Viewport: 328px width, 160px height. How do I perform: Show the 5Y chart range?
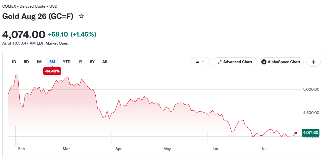click(92, 62)
